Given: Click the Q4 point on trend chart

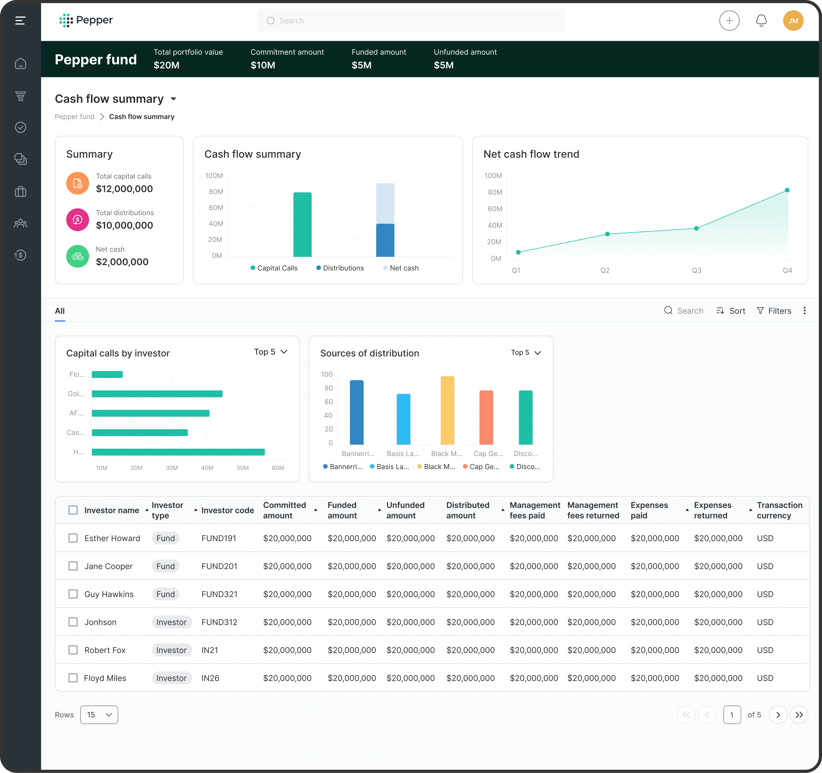Looking at the screenshot, I should [x=787, y=190].
